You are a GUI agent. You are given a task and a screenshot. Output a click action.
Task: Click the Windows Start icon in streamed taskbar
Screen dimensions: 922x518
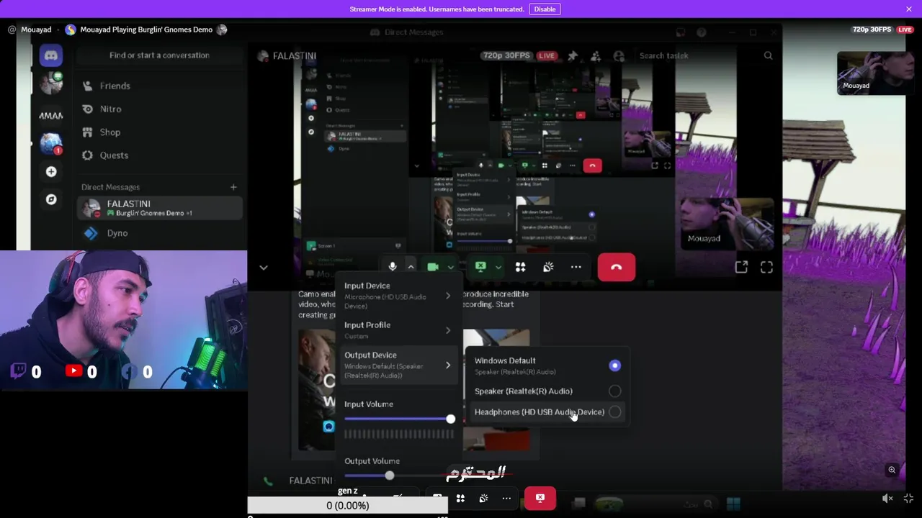coord(733,504)
